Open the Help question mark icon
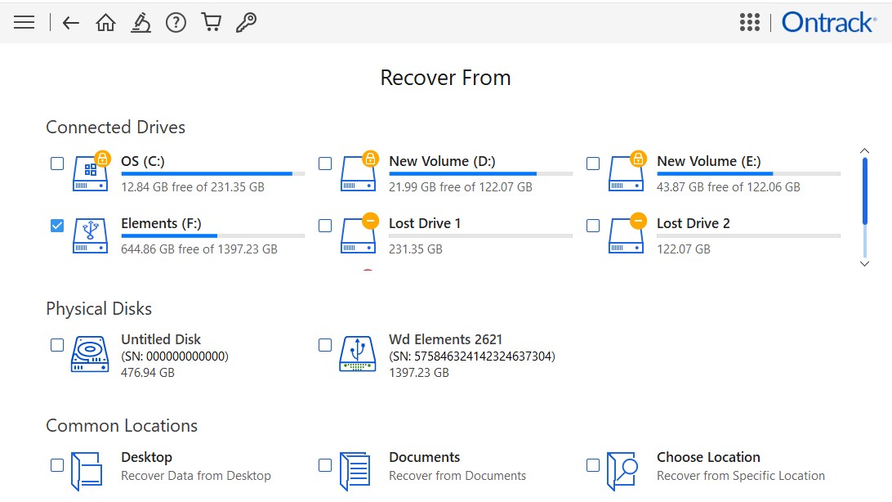 tap(175, 22)
